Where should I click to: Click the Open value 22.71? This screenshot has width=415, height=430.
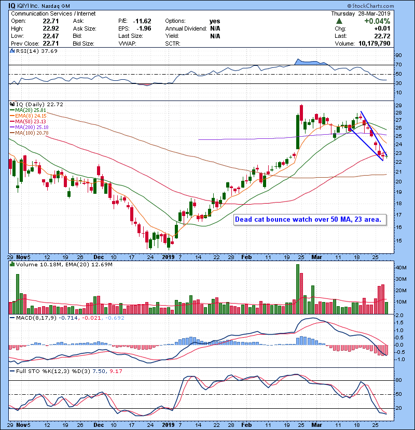pyautogui.click(x=50, y=21)
